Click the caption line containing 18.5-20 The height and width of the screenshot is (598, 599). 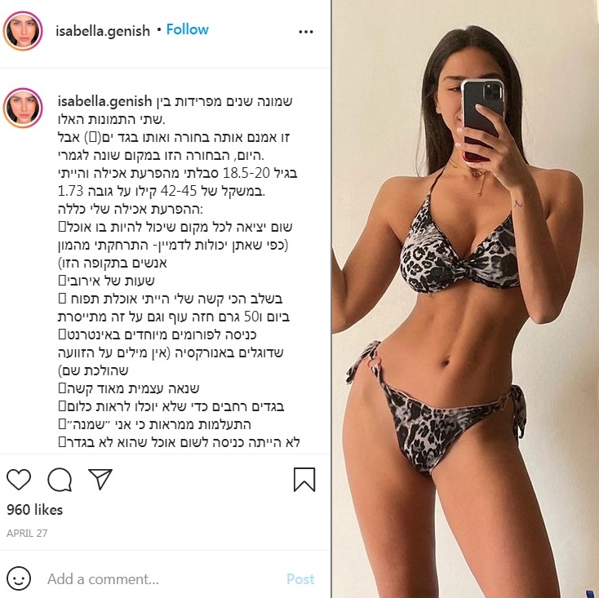(x=178, y=173)
